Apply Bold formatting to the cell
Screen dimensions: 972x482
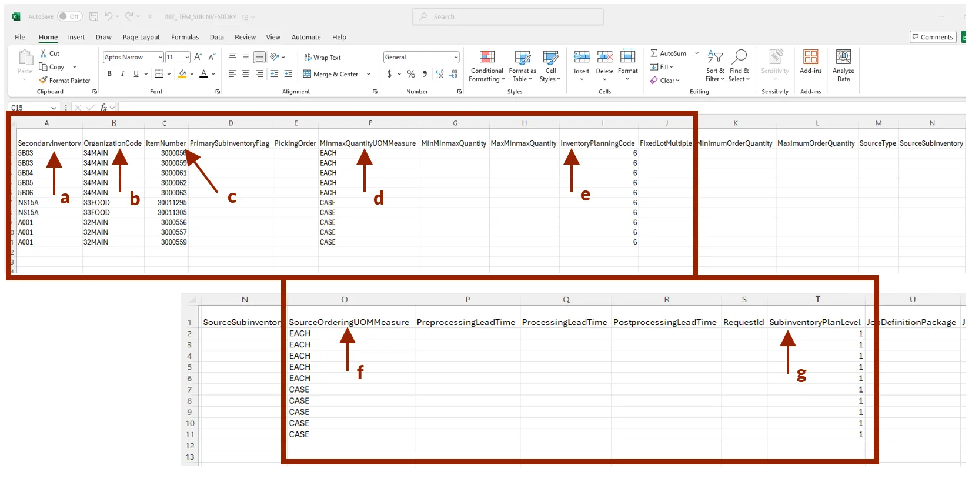[x=109, y=74]
